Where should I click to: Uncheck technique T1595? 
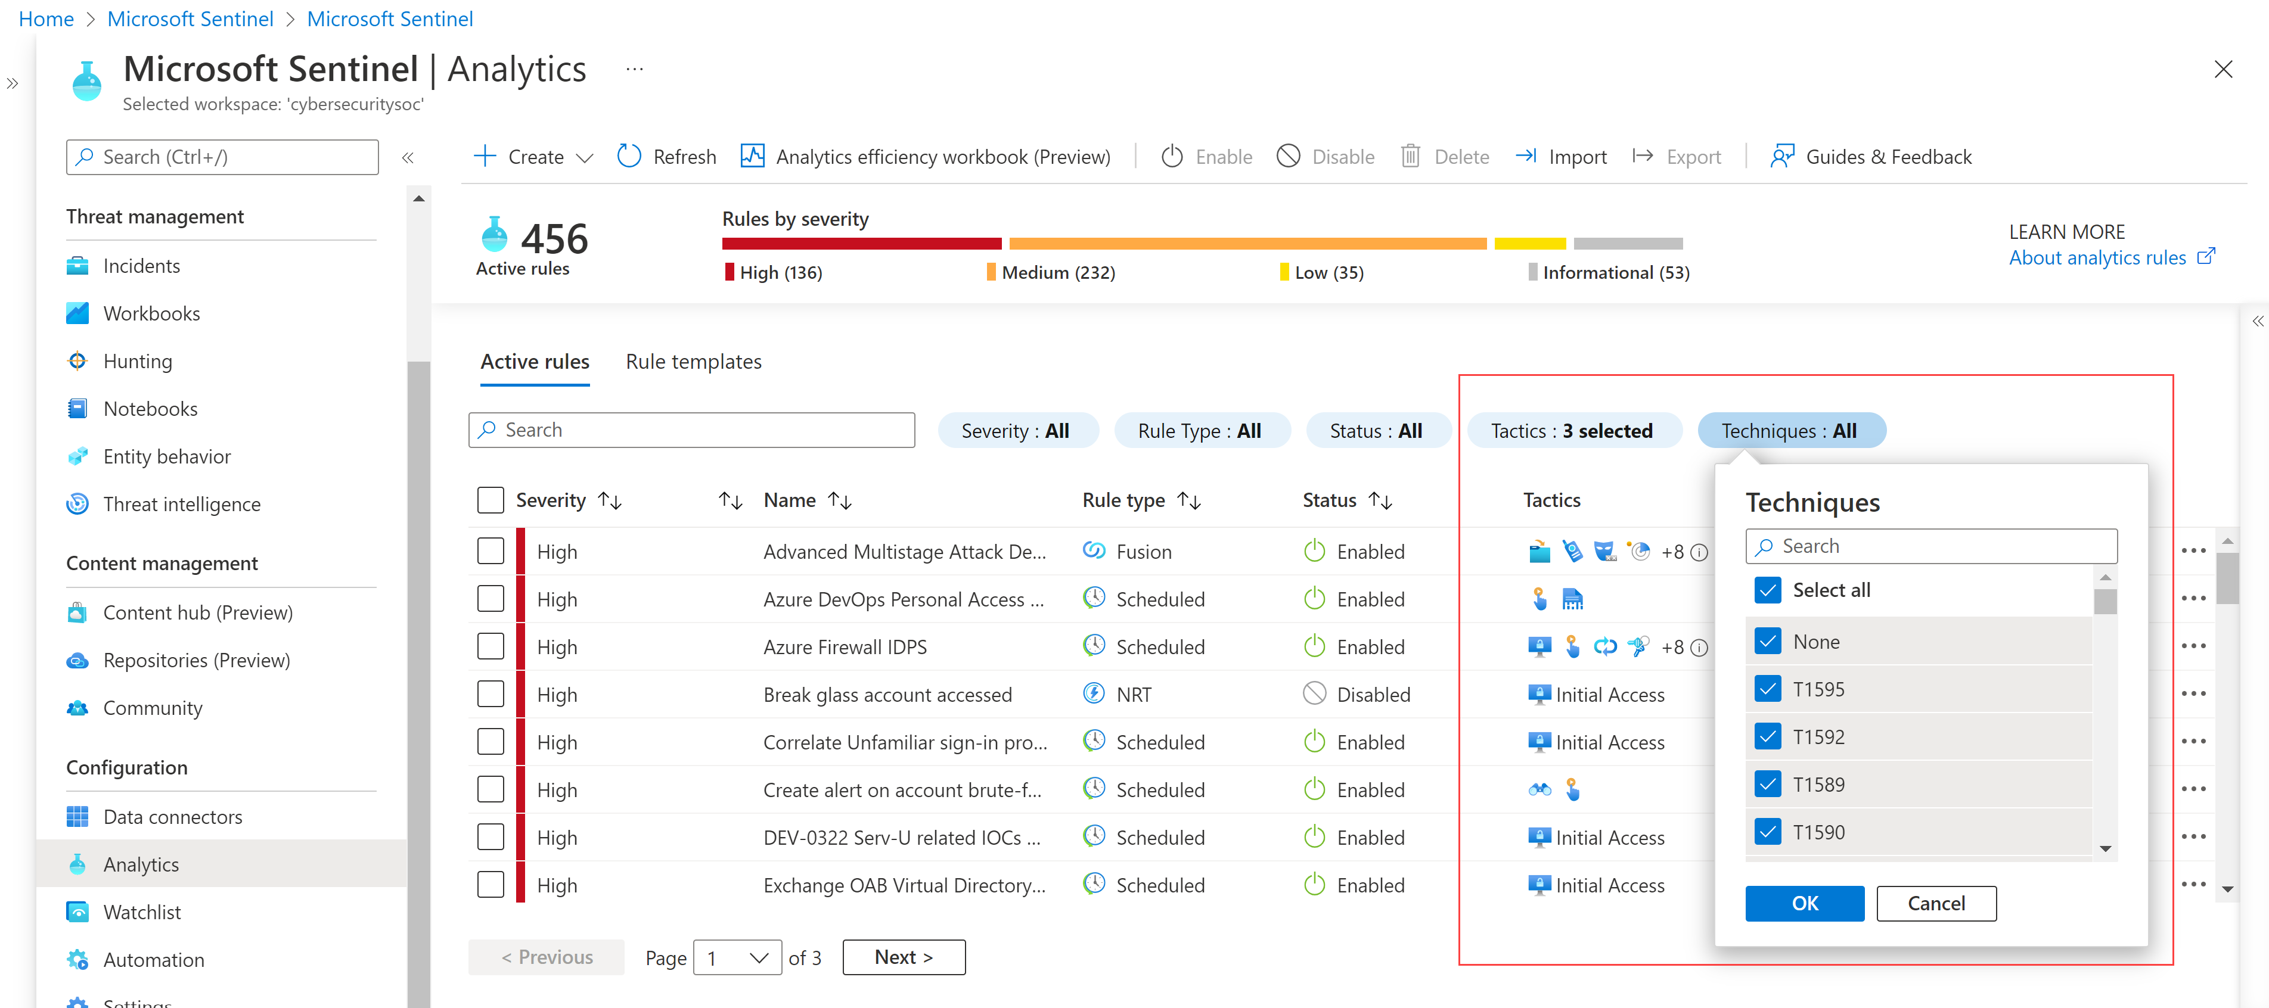click(1767, 689)
